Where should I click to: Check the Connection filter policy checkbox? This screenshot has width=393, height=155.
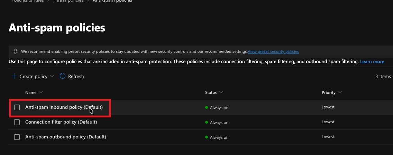point(17,122)
